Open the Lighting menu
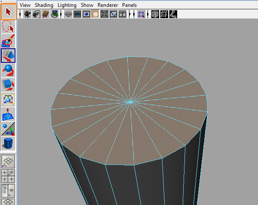258x205 pixels. 67,5
